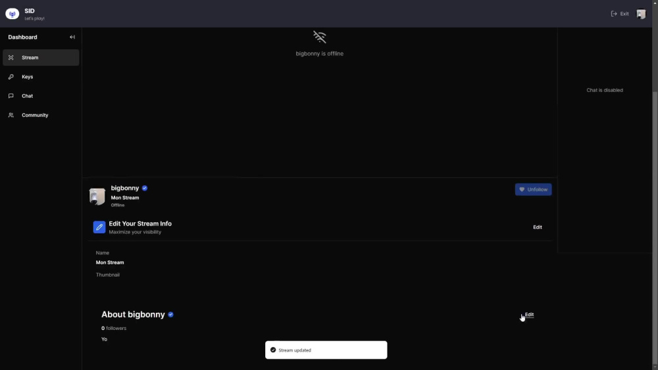658x370 pixels.
Task: Open the Community sidebar item
Action: coord(41,115)
